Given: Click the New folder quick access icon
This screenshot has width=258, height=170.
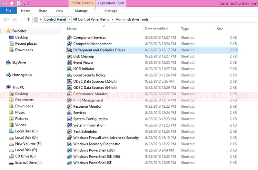Looking at the screenshot, I should pos(19,4).
